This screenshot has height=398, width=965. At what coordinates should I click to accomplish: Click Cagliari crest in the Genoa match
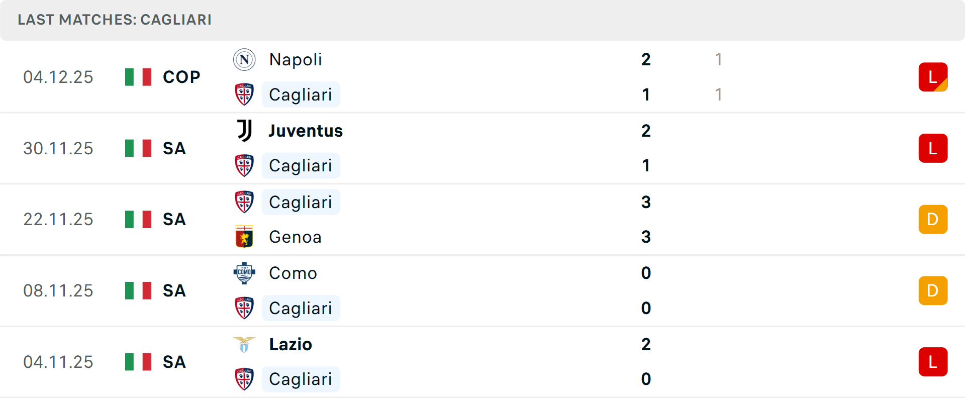(244, 202)
